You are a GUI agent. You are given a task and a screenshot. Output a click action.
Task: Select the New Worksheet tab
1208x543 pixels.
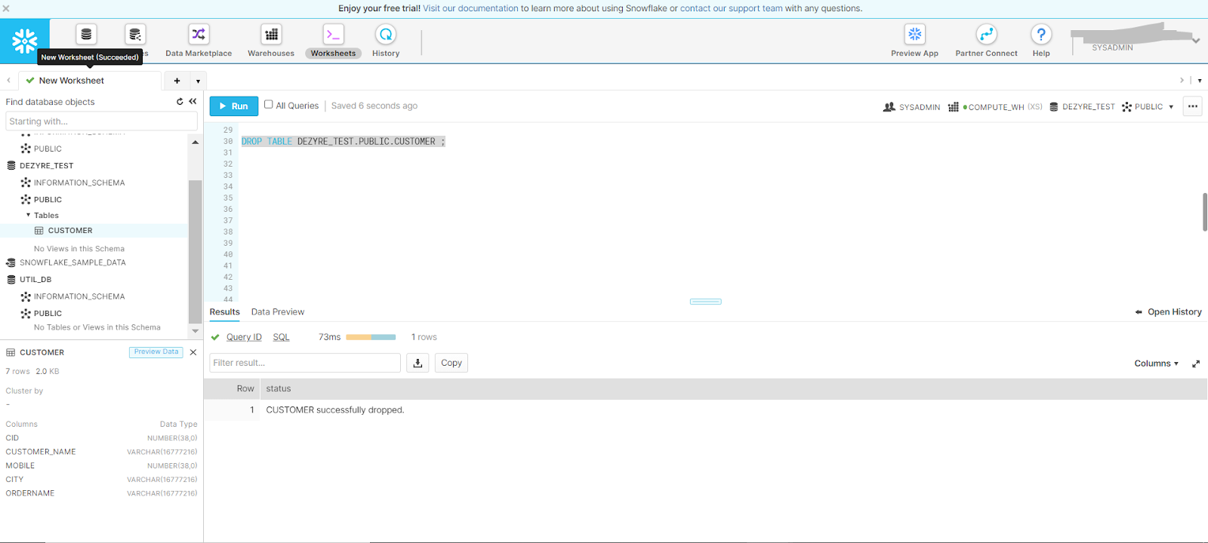point(71,81)
